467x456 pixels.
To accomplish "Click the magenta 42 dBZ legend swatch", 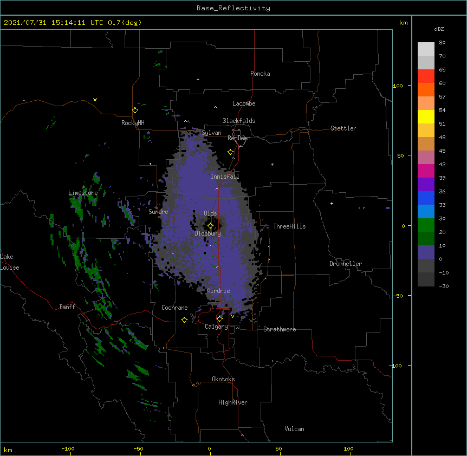I will [426, 171].
